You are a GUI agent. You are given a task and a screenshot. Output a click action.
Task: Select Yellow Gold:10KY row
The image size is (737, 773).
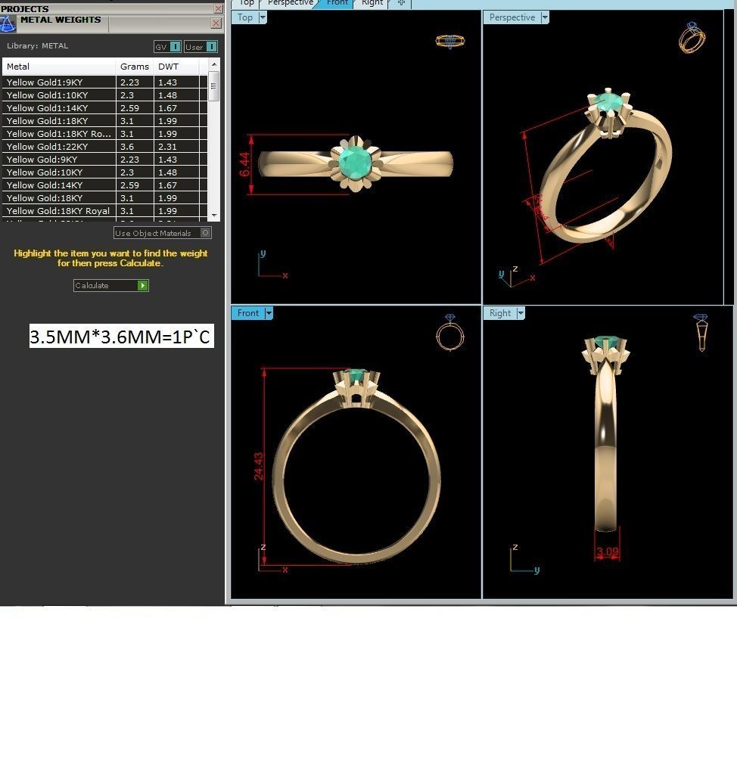[104, 172]
